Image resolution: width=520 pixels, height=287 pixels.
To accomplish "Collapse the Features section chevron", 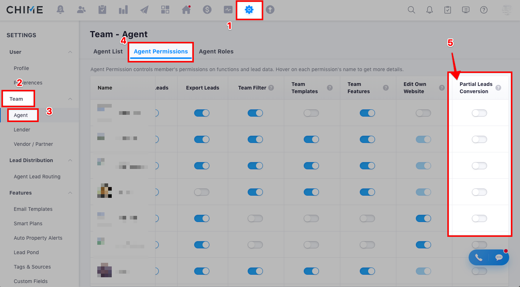I will pyautogui.click(x=70, y=193).
